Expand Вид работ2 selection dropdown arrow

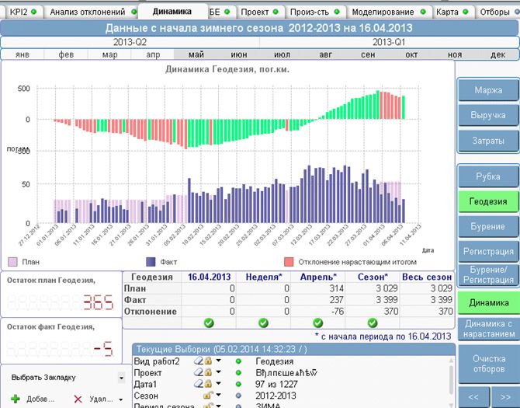[219, 361]
